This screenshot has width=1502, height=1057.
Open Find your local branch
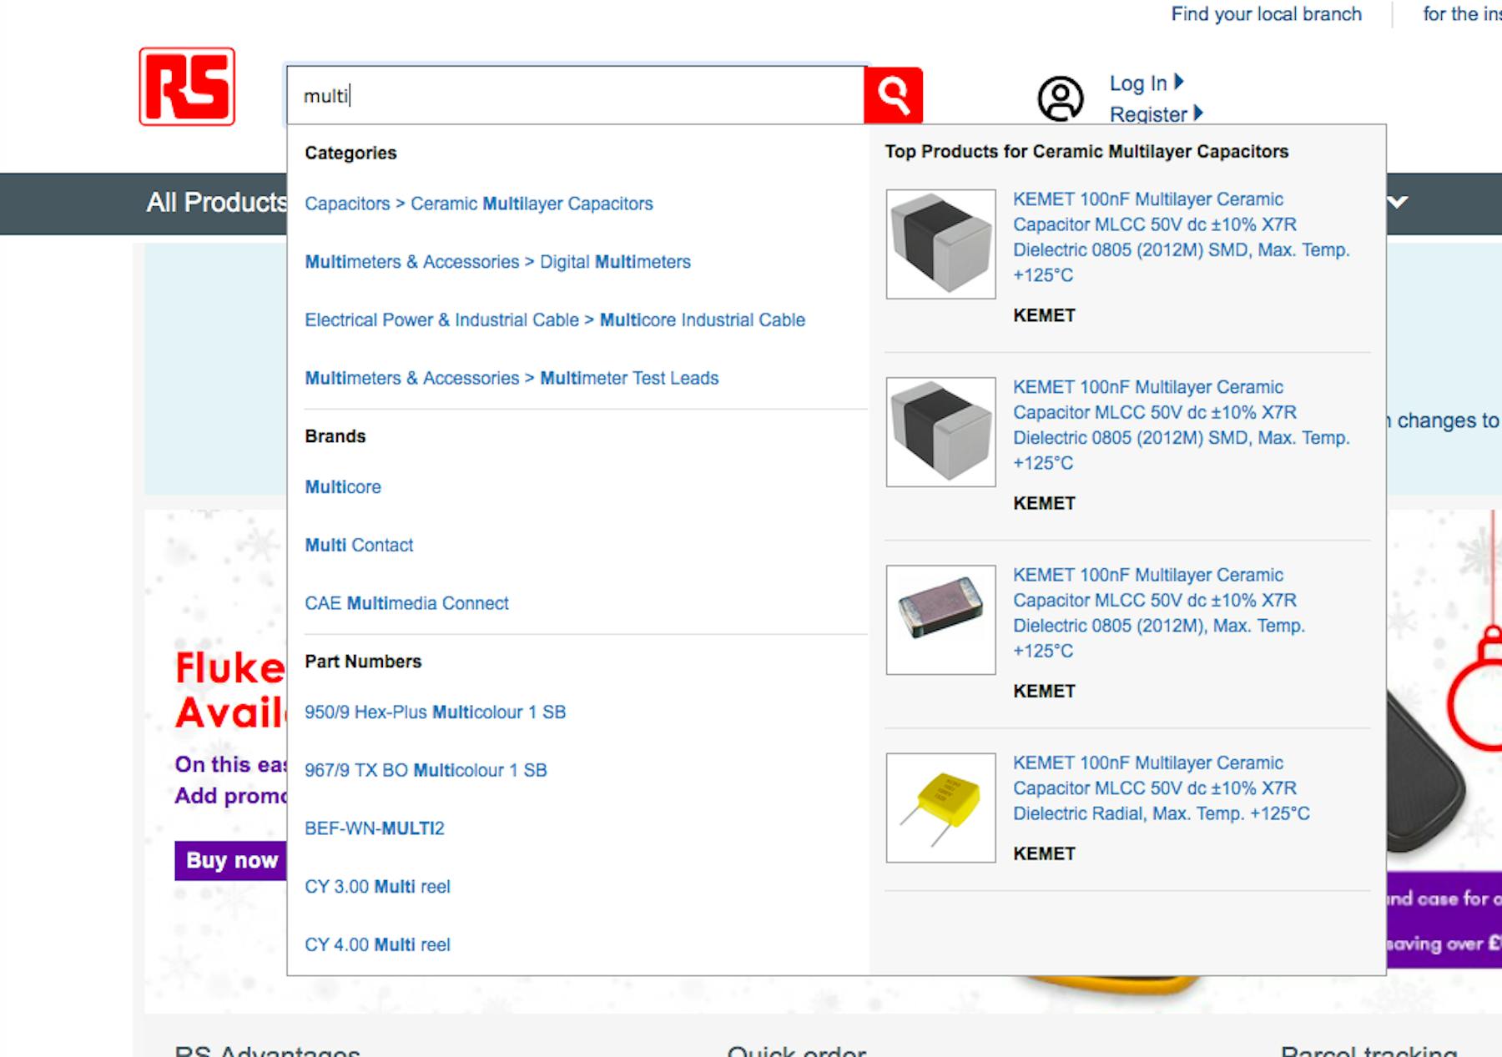1266,14
